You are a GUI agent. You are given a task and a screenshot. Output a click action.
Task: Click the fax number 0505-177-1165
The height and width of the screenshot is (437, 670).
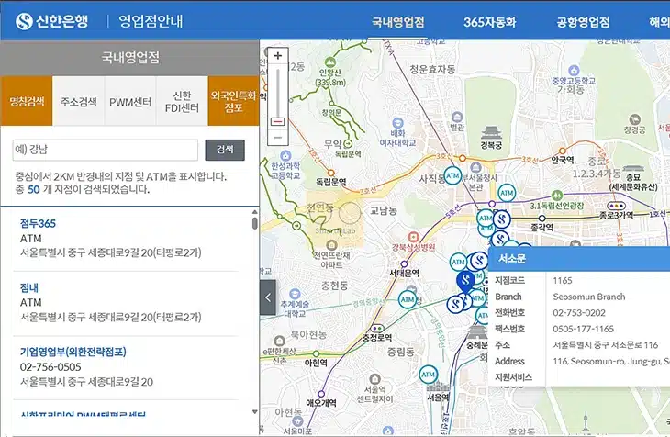coord(583,330)
